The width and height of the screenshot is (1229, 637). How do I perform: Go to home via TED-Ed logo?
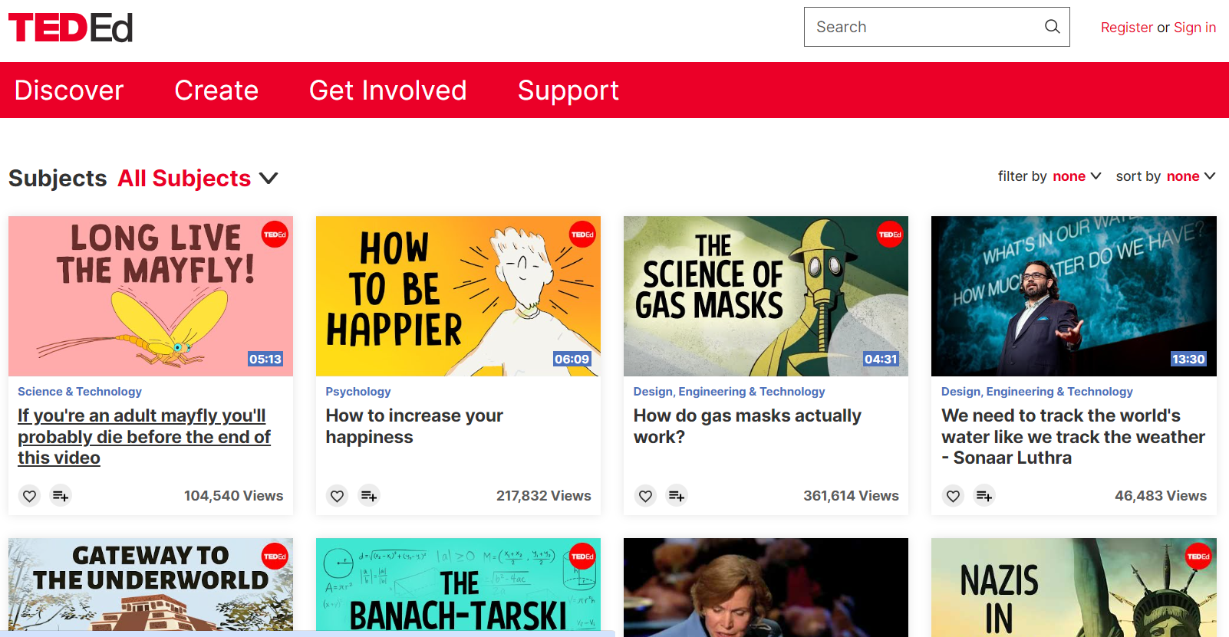click(71, 28)
